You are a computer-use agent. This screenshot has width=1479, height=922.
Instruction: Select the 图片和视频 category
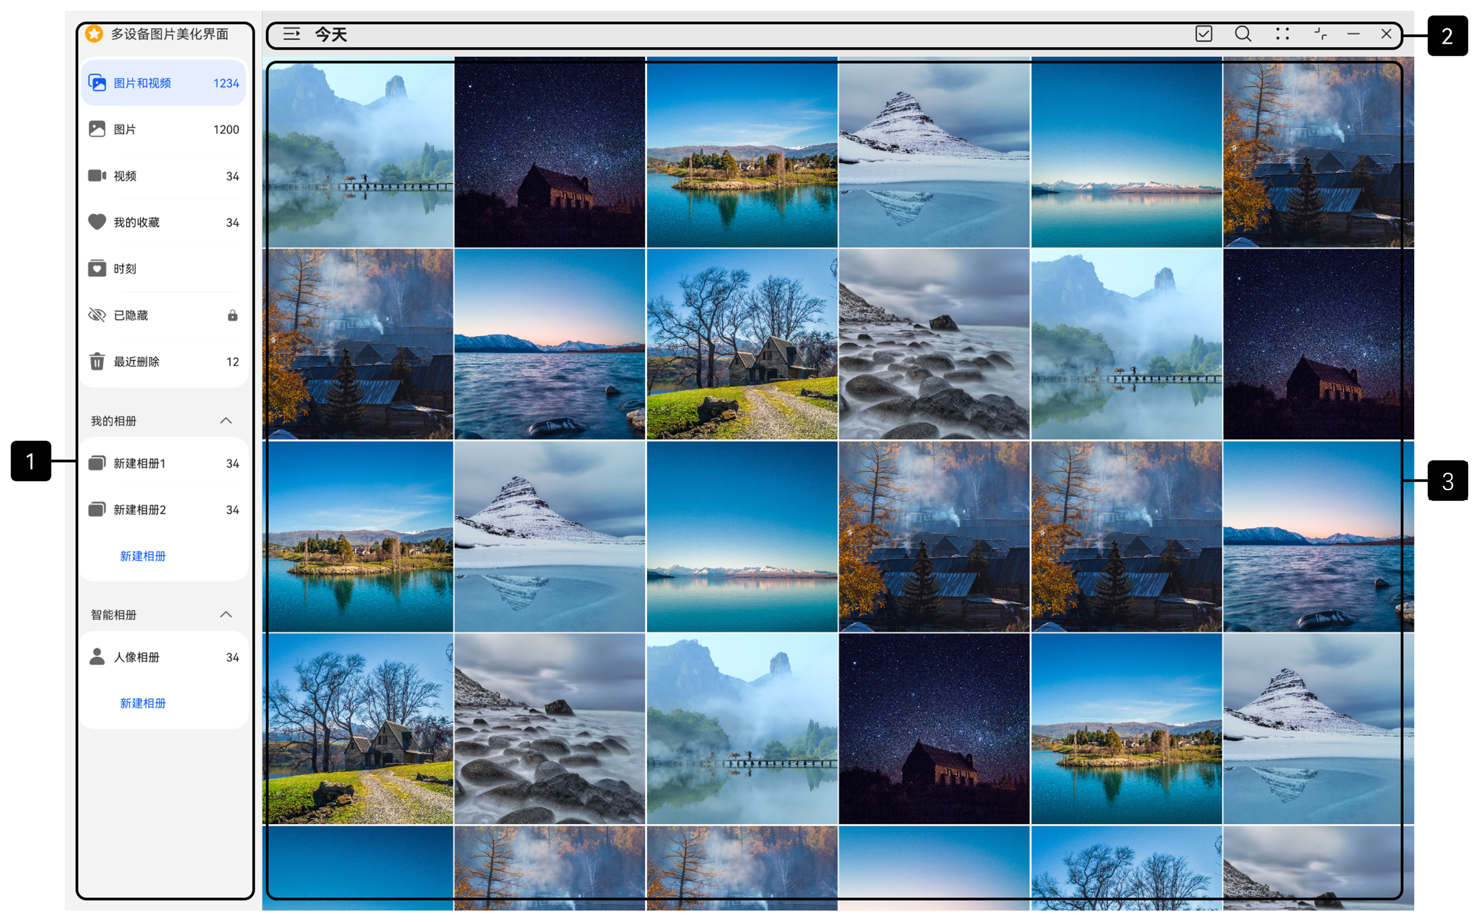pyautogui.click(x=164, y=83)
